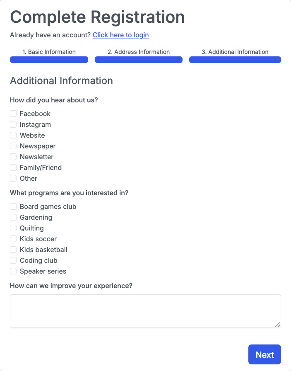Click the Next button
The width and height of the screenshot is (291, 371).
click(265, 354)
